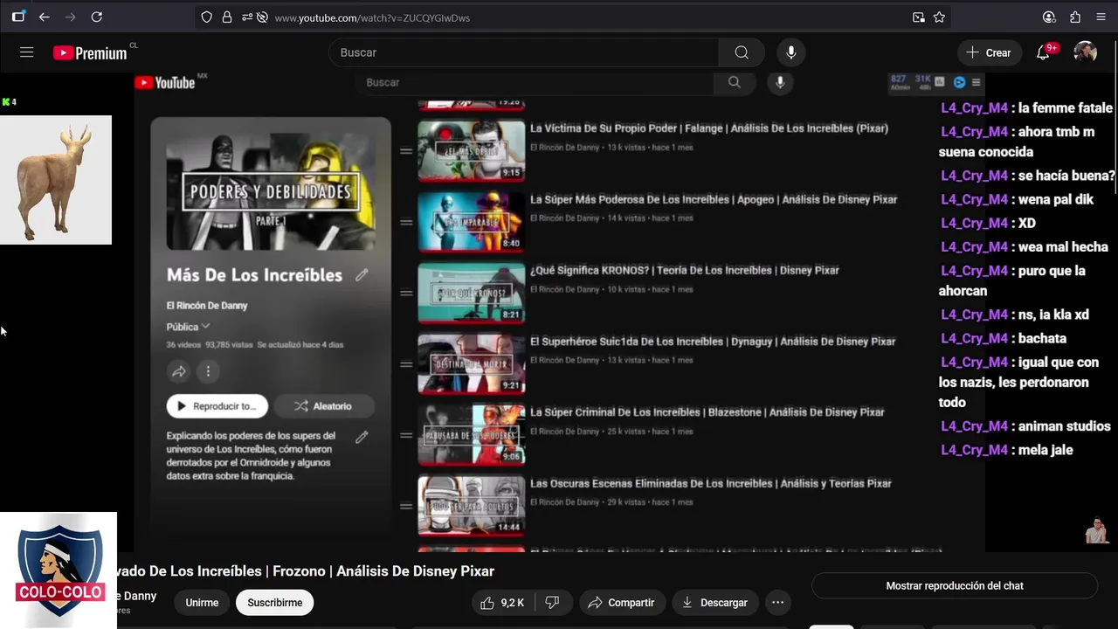The width and height of the screenshot is (1118, 629).
Task: Click the small streamer avatar at chat bottom
Action: [x=1097, y=530]
